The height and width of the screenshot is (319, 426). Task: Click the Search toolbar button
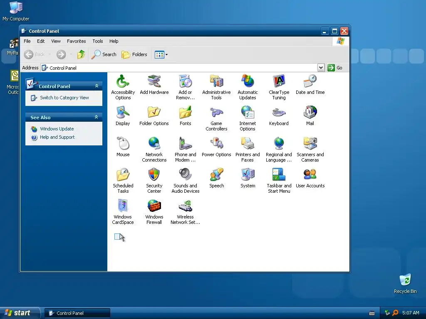[x=104, y=54]
